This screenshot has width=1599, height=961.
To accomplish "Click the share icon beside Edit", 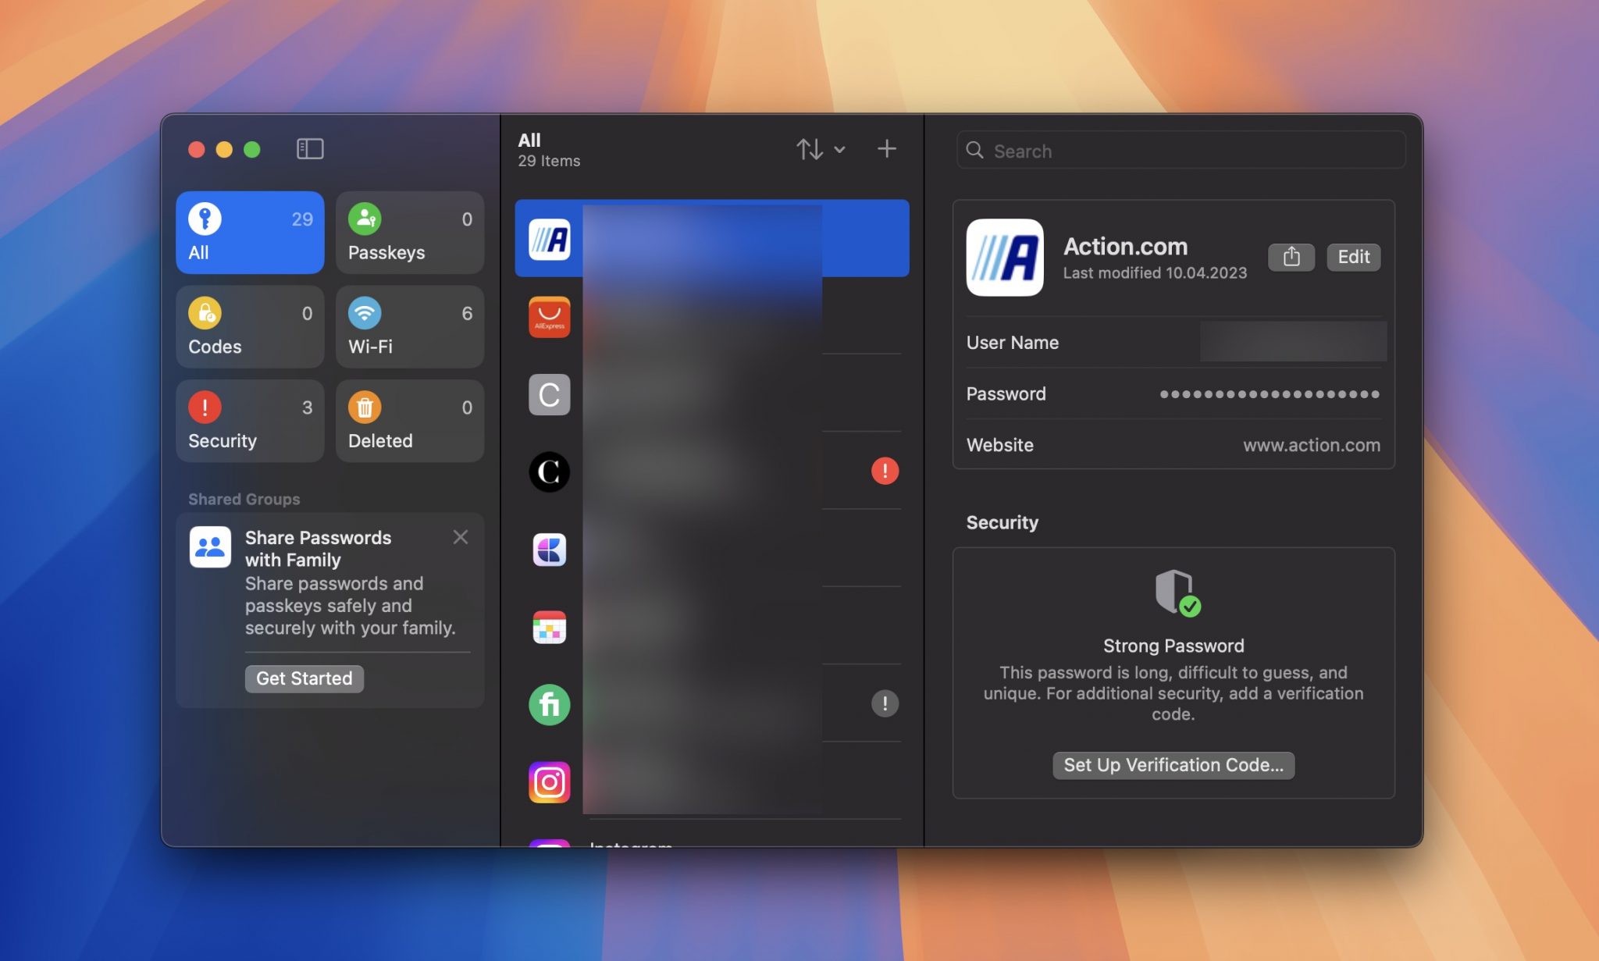I will [1291, 256].
